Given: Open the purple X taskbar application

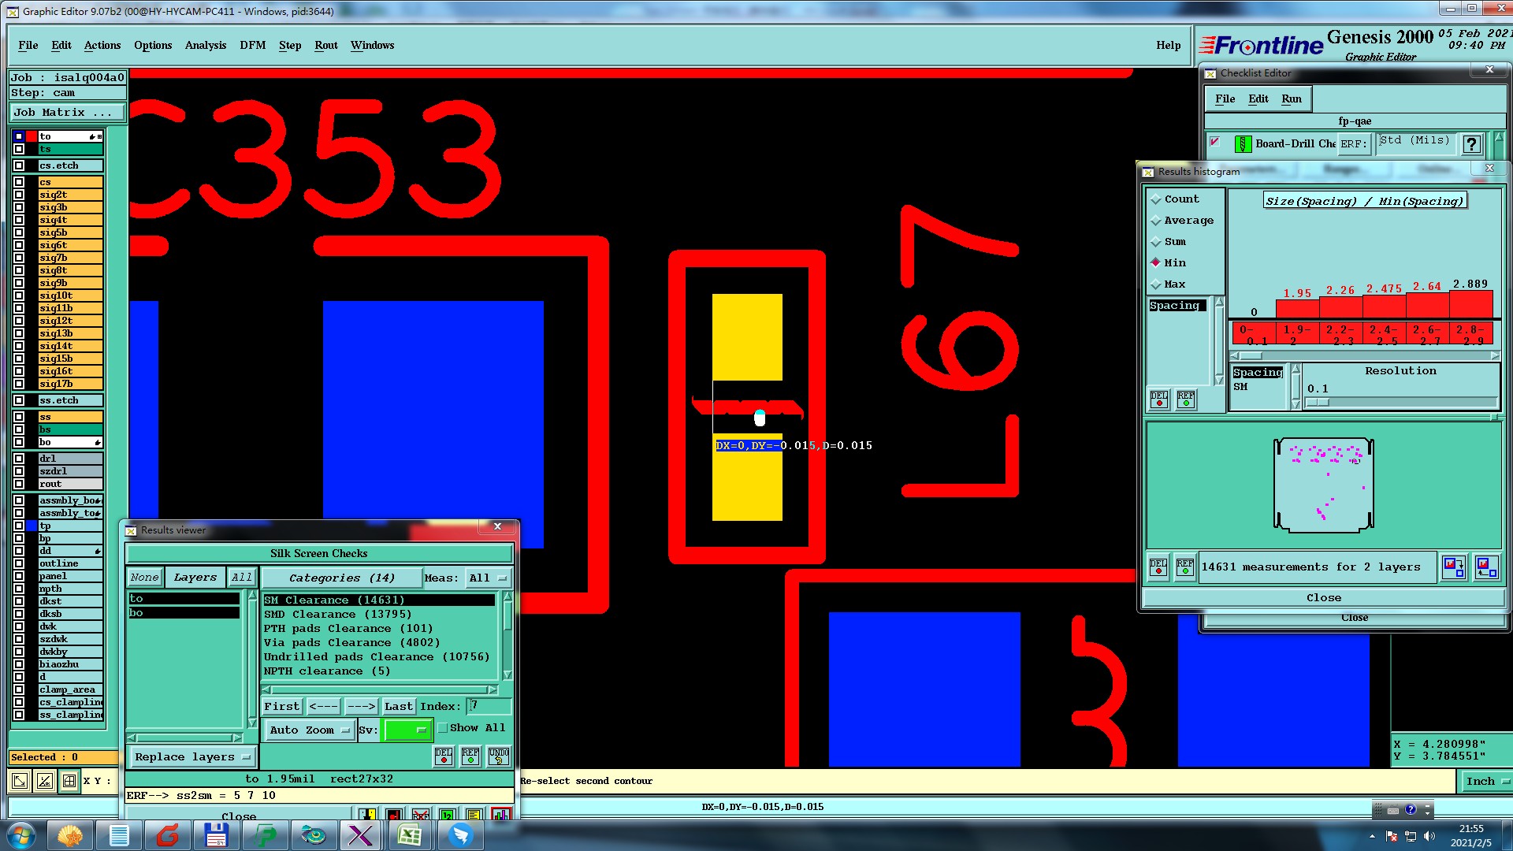Looking at the screenshot, I should coord(360,835).
